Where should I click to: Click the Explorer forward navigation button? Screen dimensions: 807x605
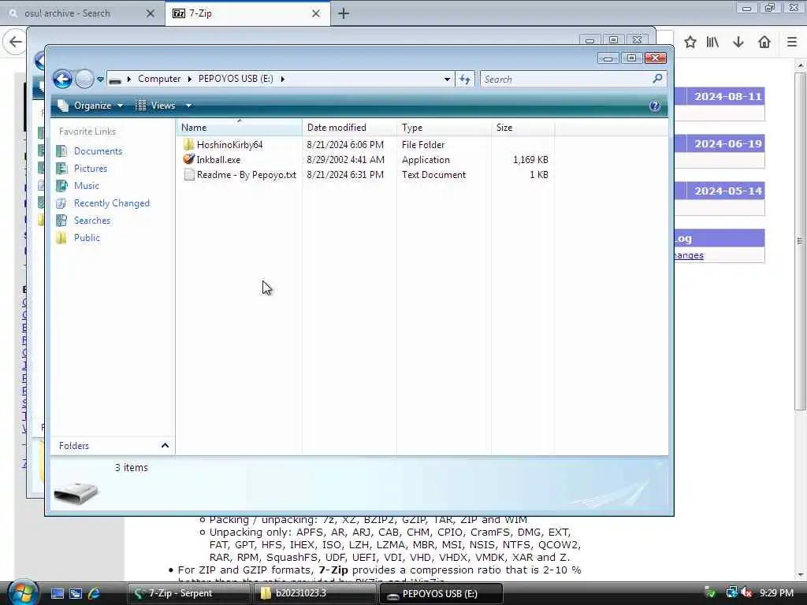pos(85,80)
